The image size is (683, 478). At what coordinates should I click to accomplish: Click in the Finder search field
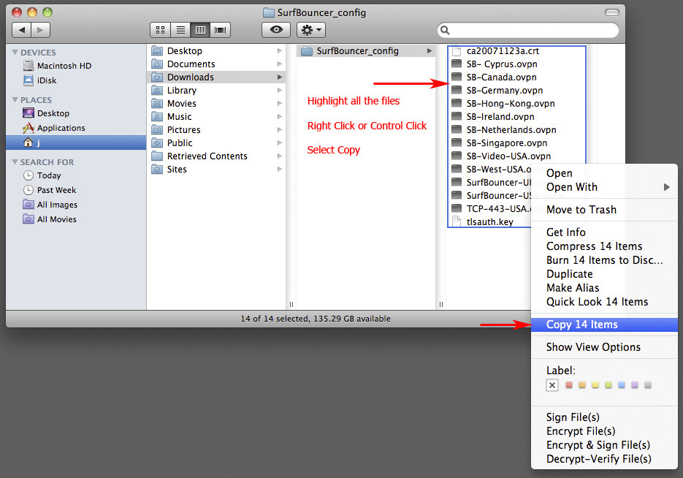528,30
